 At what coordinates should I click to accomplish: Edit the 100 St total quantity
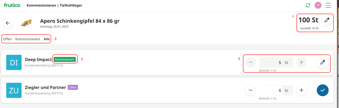[327, 20]
